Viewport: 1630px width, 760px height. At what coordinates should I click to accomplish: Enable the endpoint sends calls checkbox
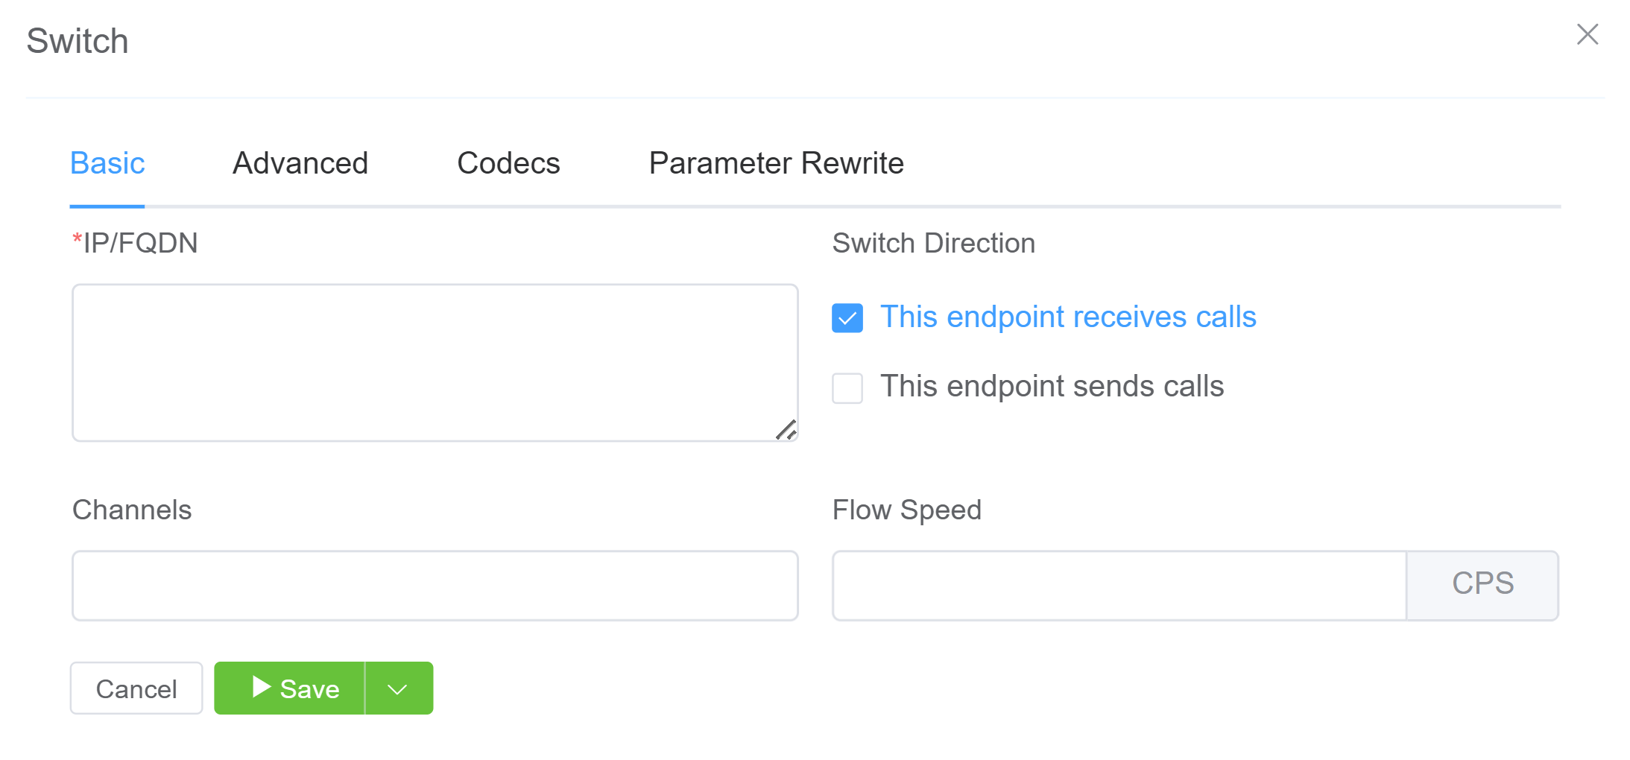coord(847,388)
